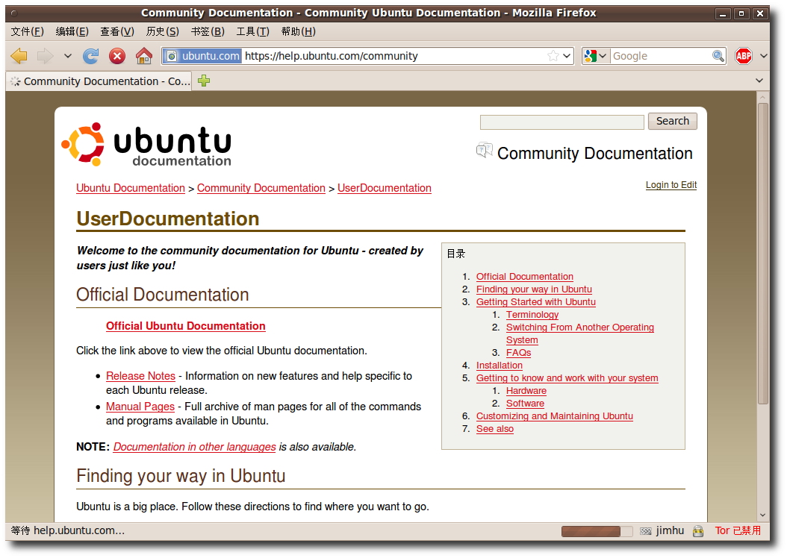Viewport: 787px width, 558px height.
Task: Select the Community Documentation tab
Action: click(99, 81)
